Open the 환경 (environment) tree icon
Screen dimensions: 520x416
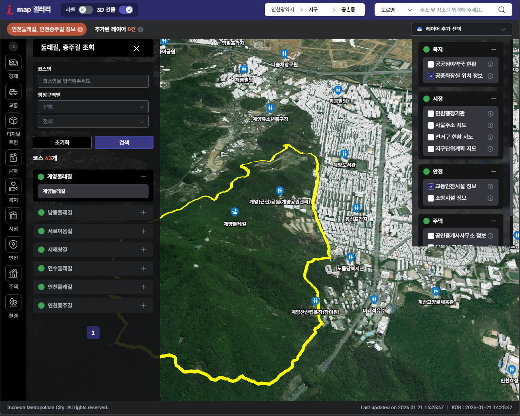(13, 302)
